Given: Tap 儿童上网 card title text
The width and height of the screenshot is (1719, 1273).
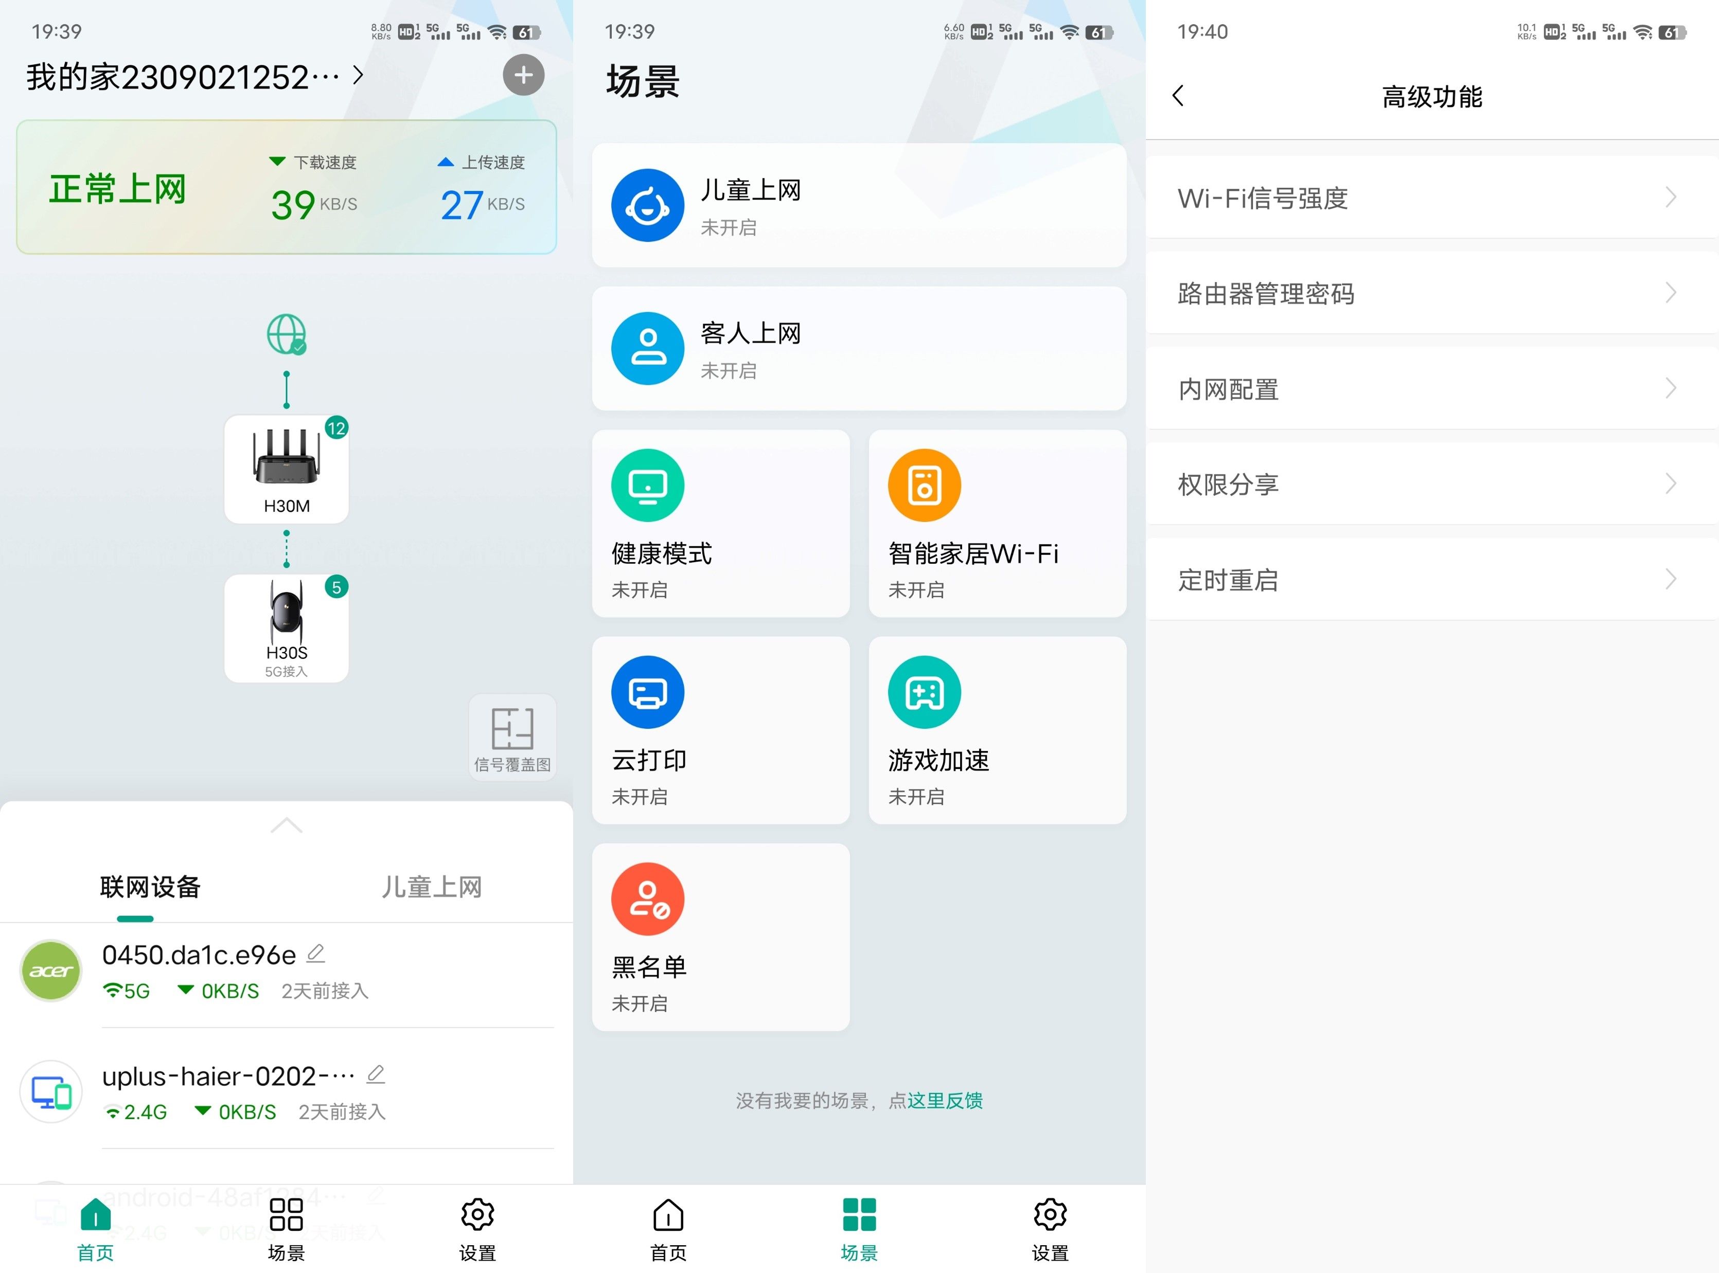Looking at the screenshot, I should (x=751, y=190).
